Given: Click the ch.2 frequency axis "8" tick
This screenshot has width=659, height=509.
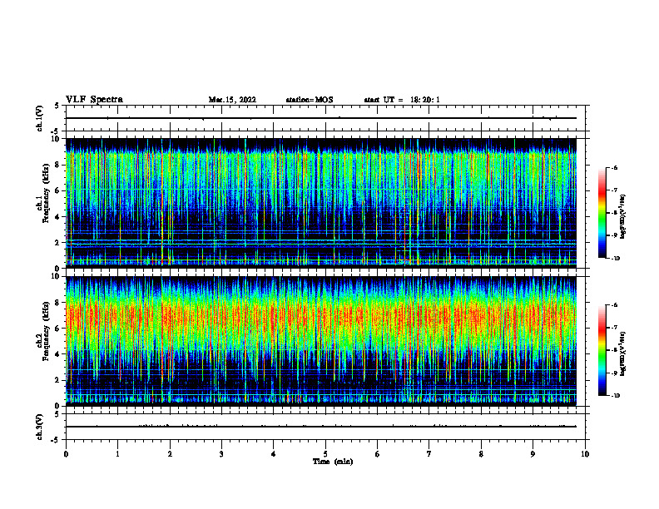Looking at the screenshot, I should (57, 303).
